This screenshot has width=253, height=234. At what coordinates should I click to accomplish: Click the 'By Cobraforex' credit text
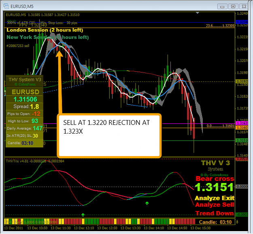tap(215, 175)
